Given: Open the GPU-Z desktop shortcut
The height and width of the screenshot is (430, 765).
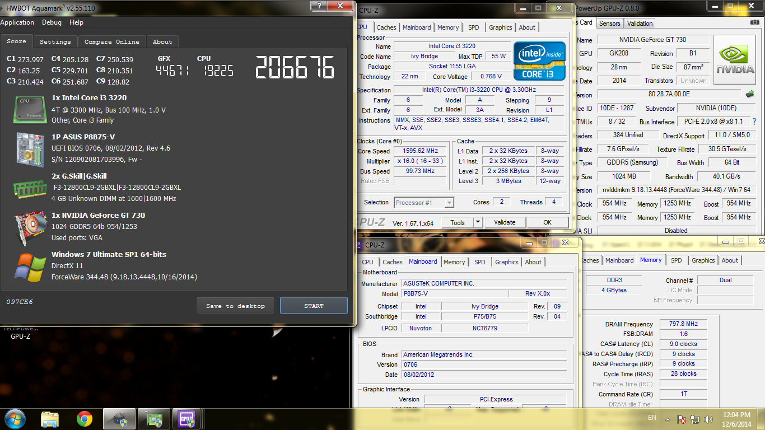Looking at the screenshot, I should (x=20, y=333).
